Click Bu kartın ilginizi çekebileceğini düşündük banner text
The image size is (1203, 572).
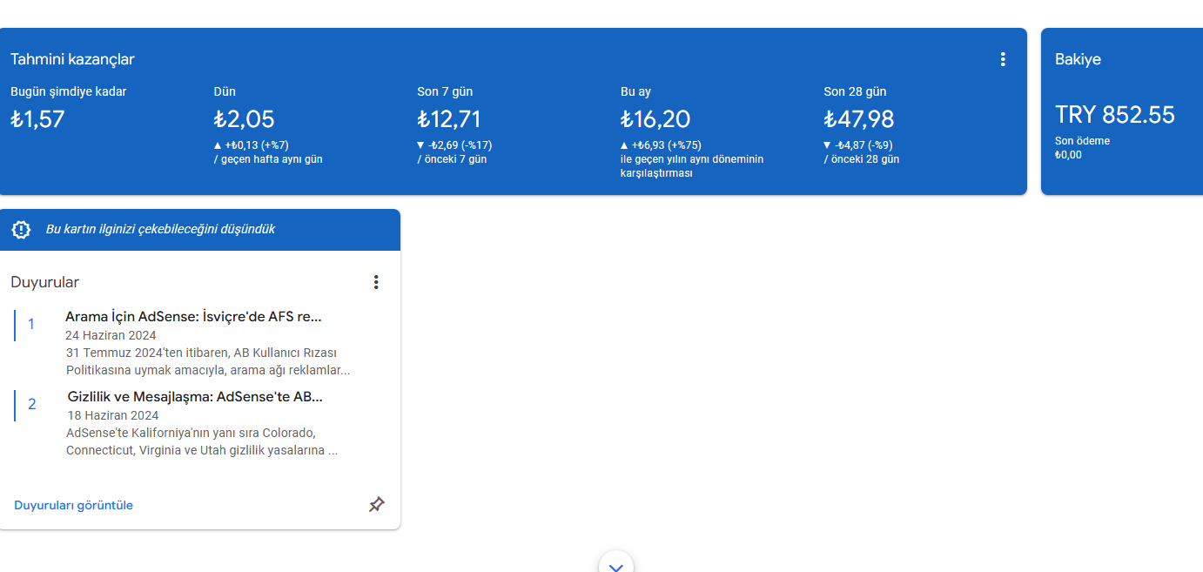click(160, 230)
